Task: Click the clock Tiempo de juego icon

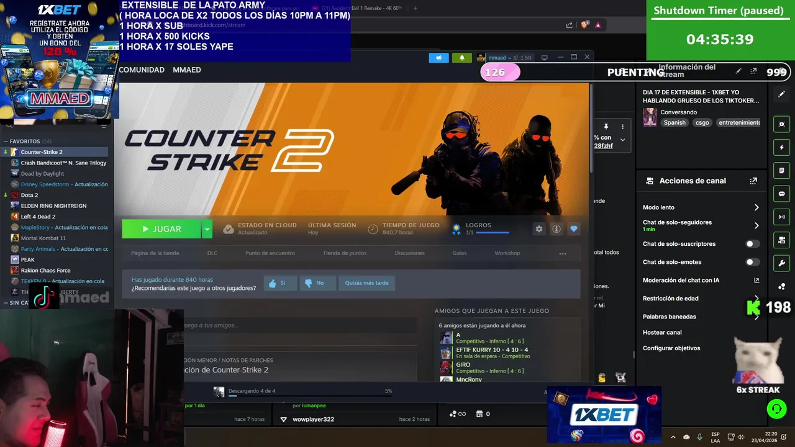Action: [x=373, y=229]
